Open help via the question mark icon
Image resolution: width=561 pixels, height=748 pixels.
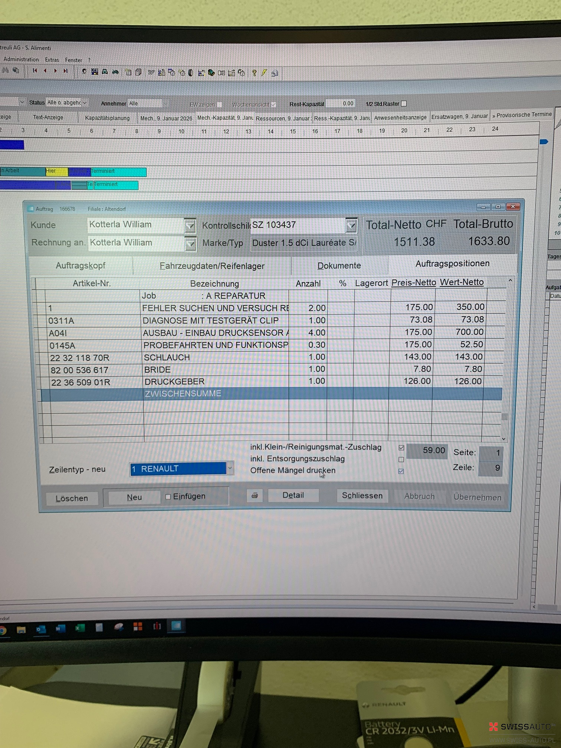click(254, 73)
